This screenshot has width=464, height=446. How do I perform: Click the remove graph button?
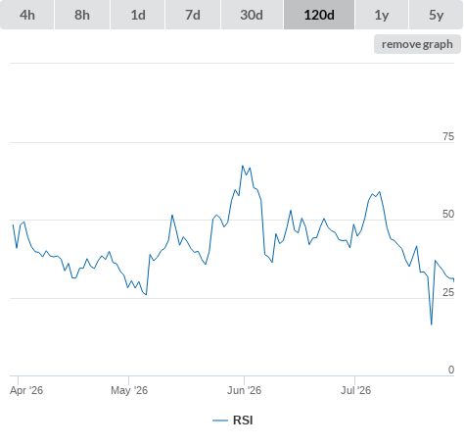tap(417, 44)
